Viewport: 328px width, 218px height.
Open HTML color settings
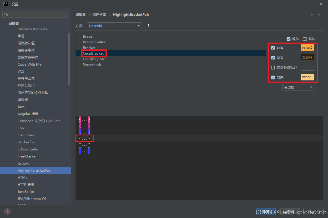(22, 178)
